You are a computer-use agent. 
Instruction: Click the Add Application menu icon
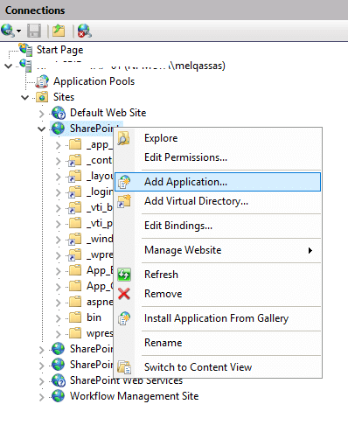point(124,182)
